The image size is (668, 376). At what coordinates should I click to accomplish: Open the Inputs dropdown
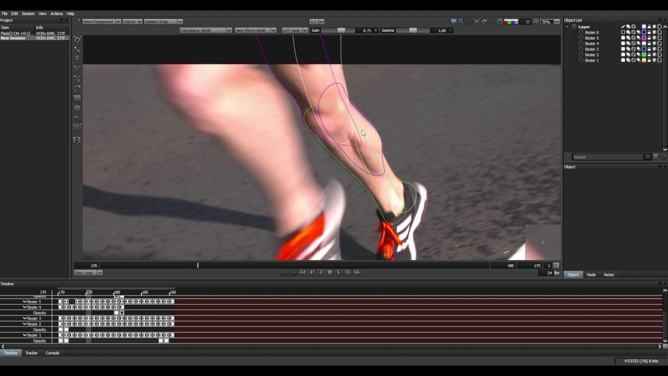click(133, 21)
